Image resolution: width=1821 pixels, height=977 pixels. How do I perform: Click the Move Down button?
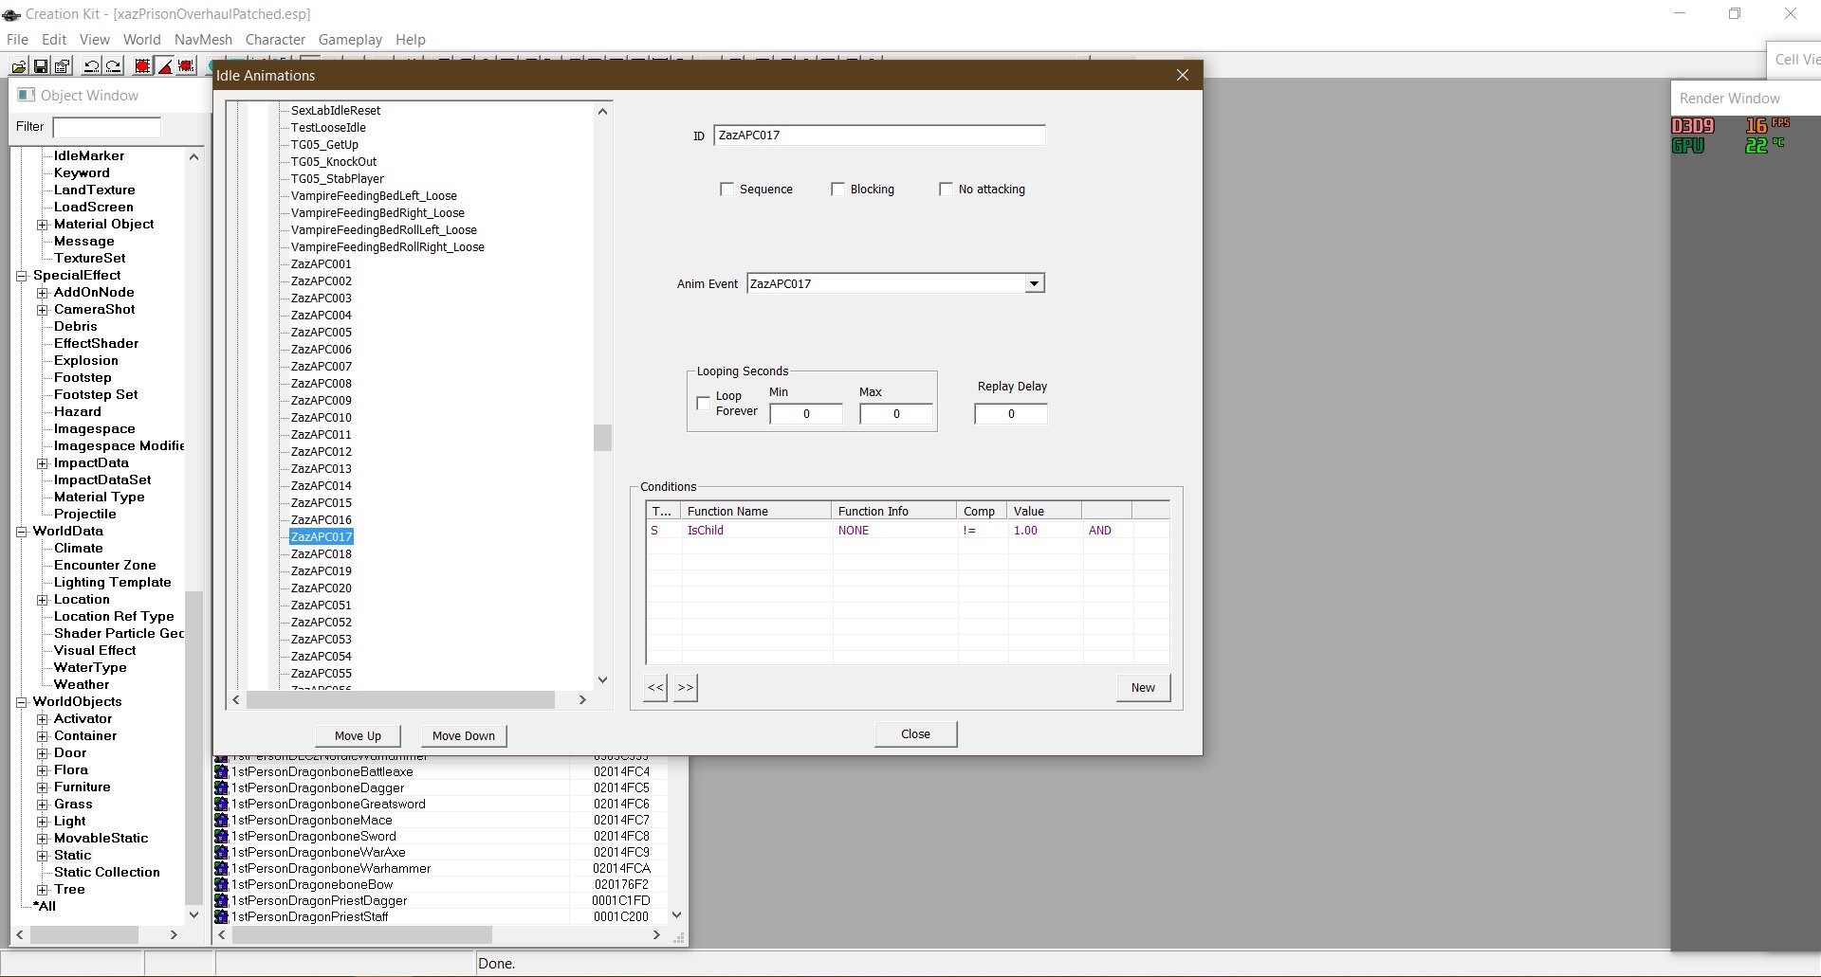tap(464, 735)
